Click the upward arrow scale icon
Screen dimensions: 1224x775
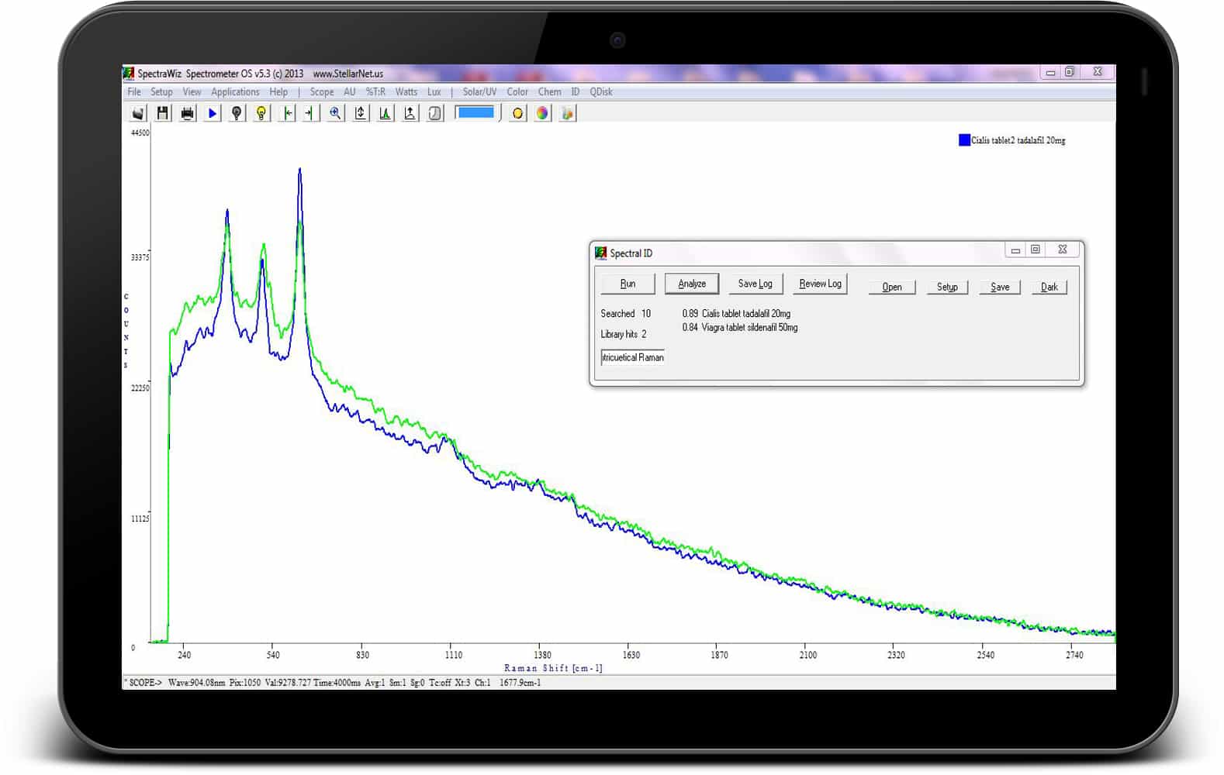point(410,113)
